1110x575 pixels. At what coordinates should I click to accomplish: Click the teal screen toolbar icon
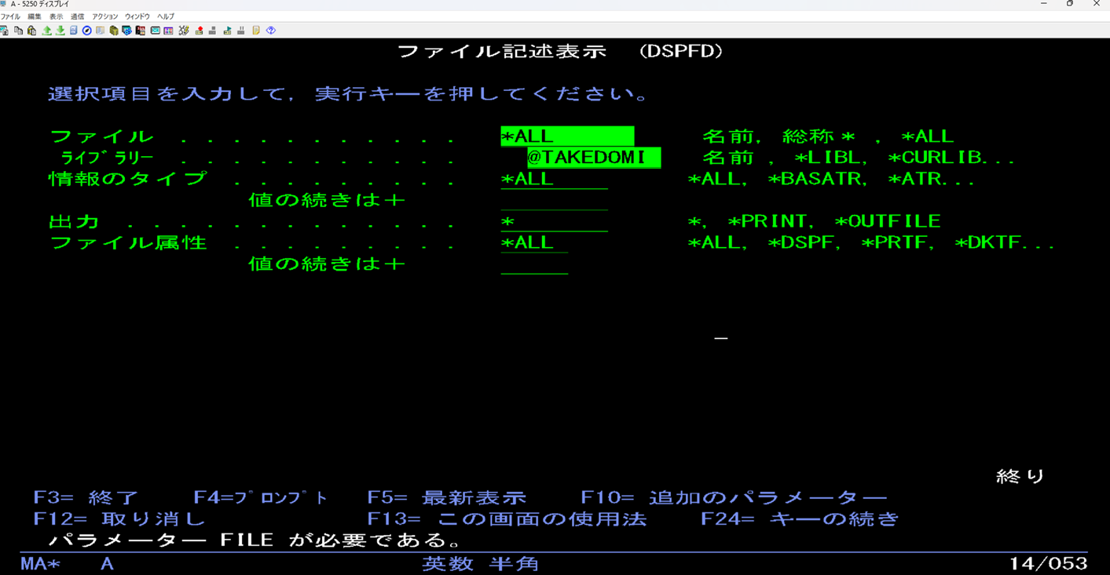point(155,31)
